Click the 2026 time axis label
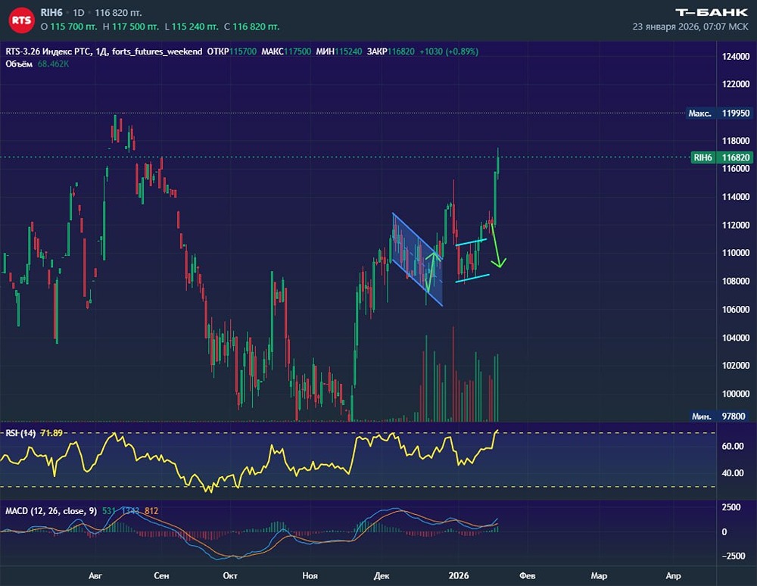The width and height of the screenshot is (757, 586). (x=459, y=576)
